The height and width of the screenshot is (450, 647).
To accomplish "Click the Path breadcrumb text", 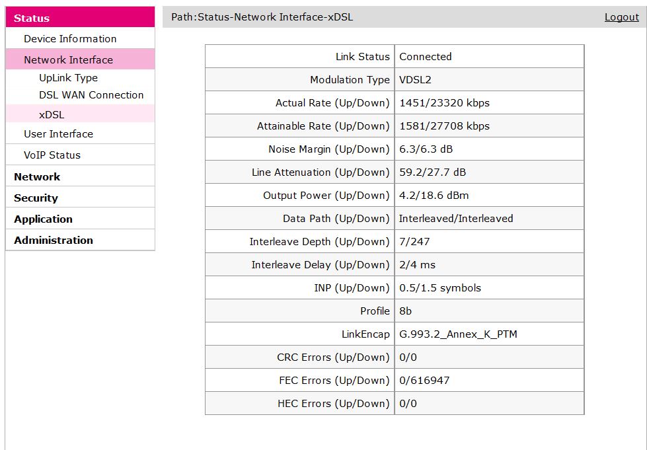I will point(262,17).
